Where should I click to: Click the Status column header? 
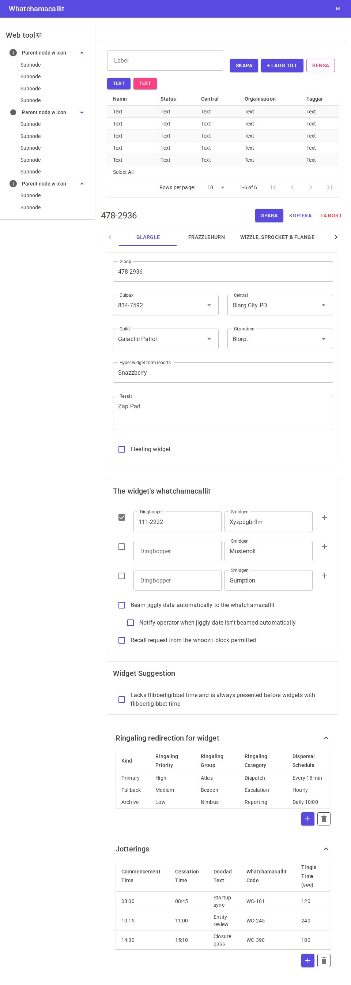[x=169, y=99]
